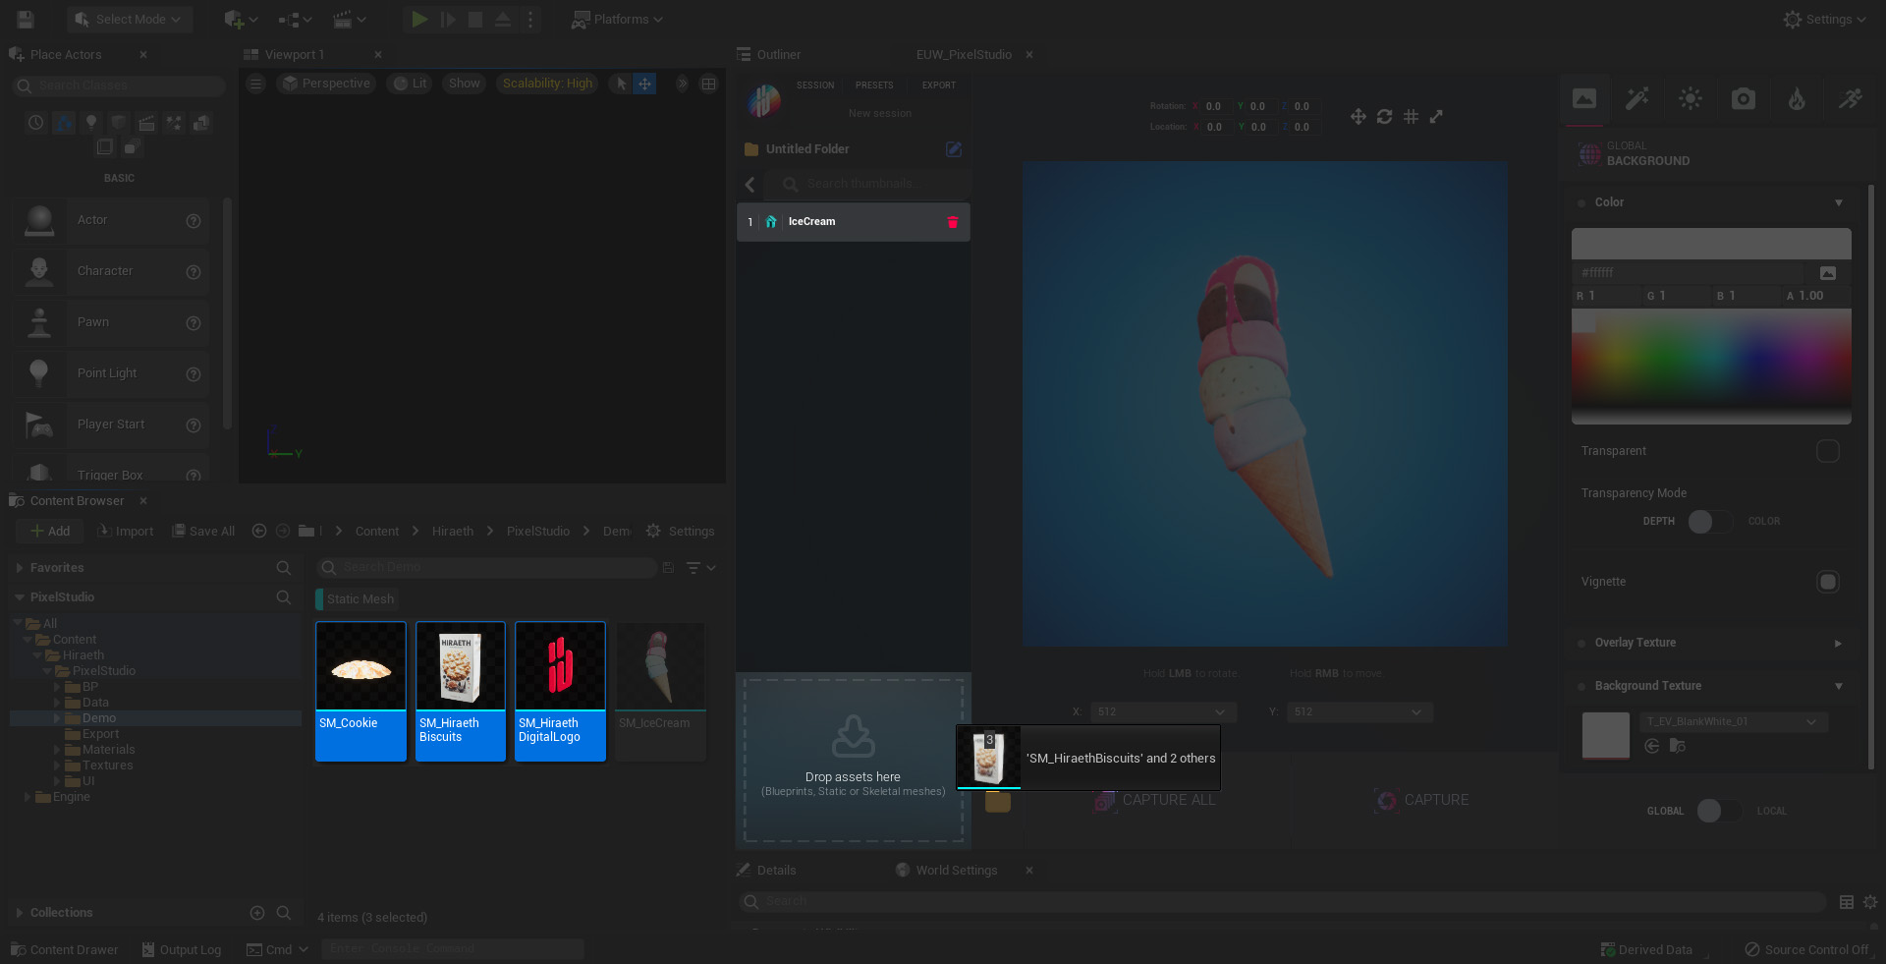Screen dimensions: 1886x964
Task: Switch to the PRESETS tab
Action: coord(874,85)
